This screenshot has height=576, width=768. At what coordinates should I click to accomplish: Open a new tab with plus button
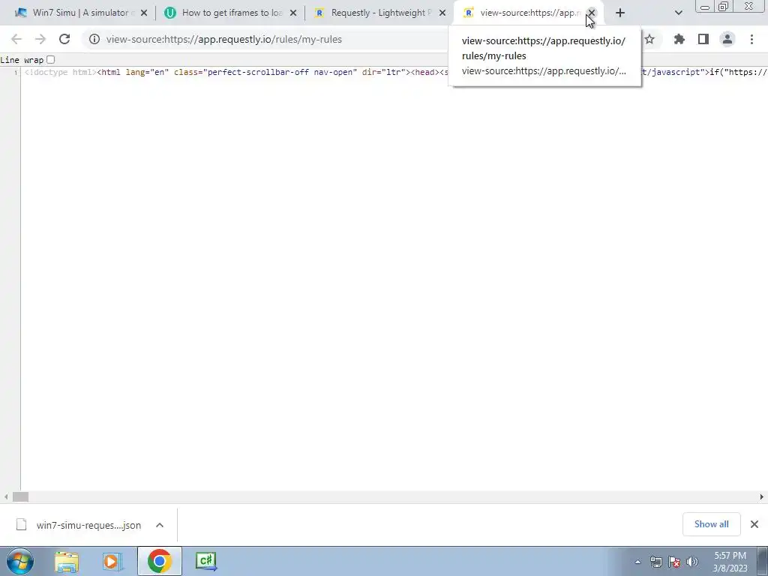[620, 13]
